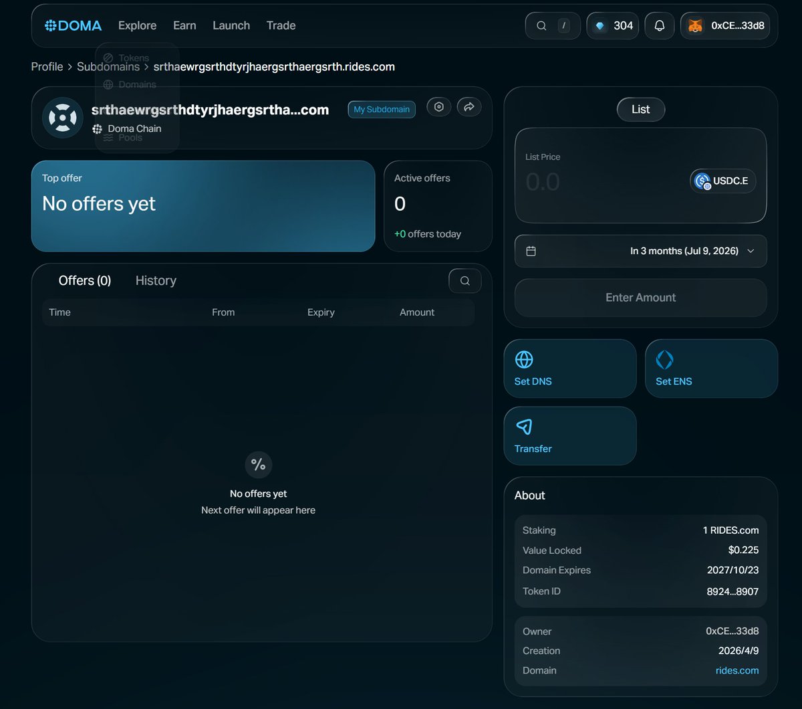This screenshot has height=709, width=802.
Task: Click the +0 offers today text
Action: pyautogui.click(x=428, y=234)
